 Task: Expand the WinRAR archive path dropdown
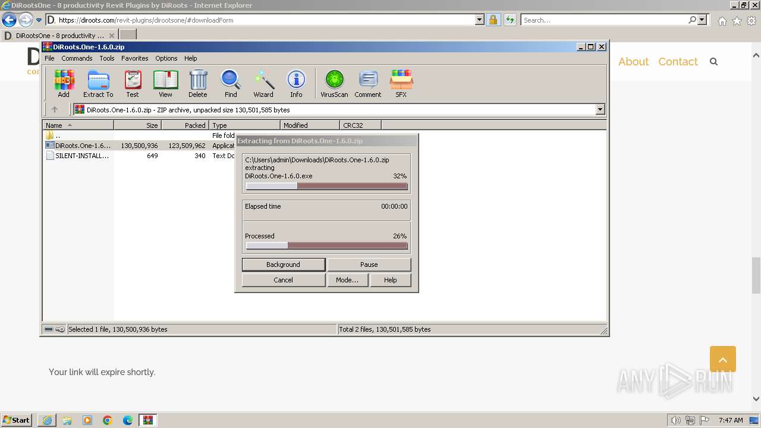[600, 109]
